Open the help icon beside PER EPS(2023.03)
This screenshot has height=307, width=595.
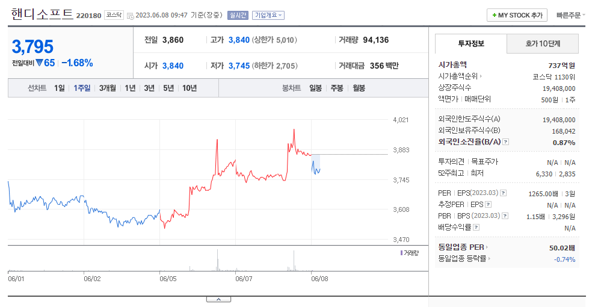pos(503,193)
